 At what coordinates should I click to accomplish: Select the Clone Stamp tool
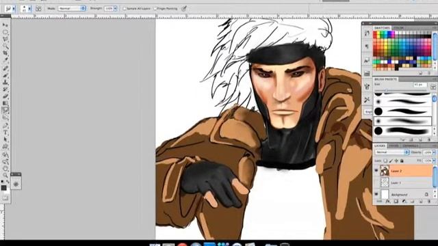point(5,82)
